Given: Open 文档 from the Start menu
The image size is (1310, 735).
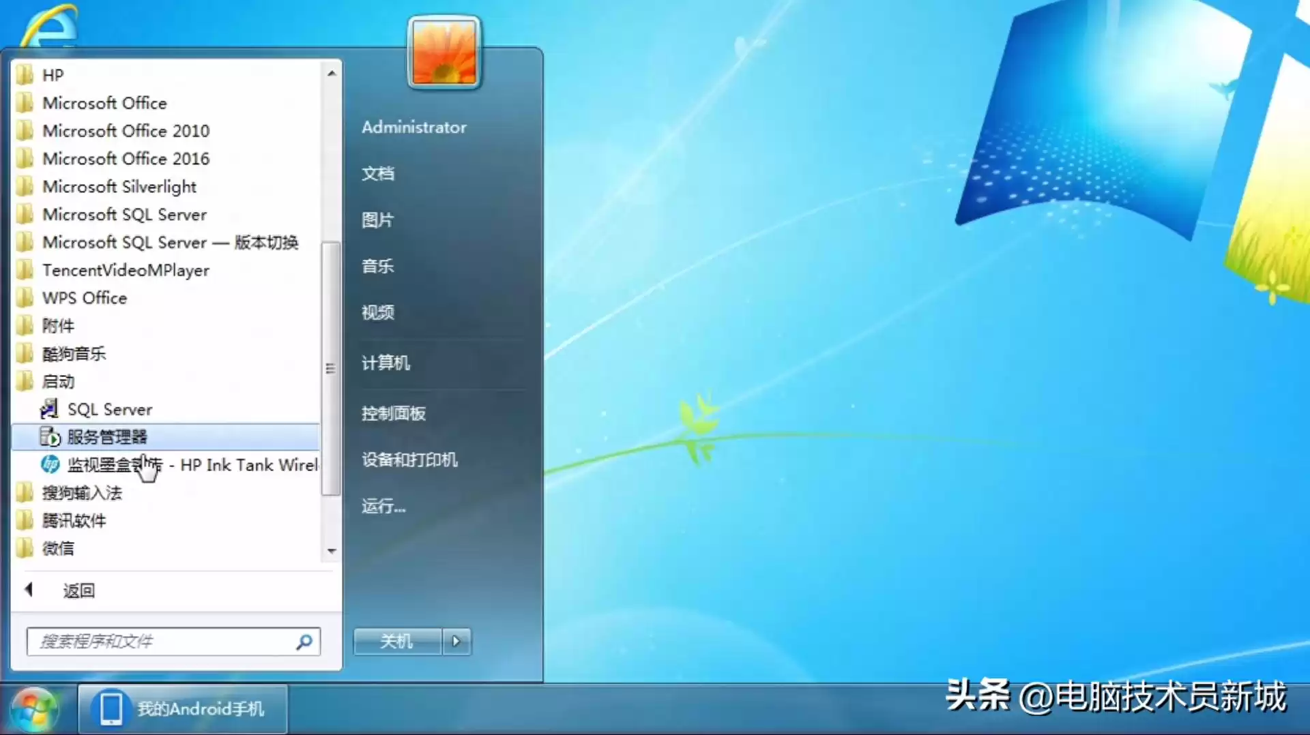Looking at the screenshot, I should click(x=378, y=174).
